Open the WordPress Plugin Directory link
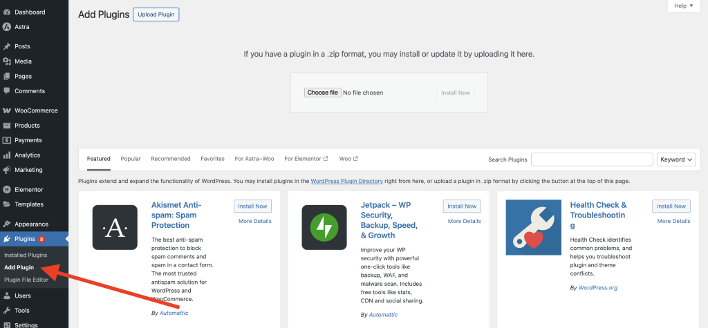 click(346, 181)
